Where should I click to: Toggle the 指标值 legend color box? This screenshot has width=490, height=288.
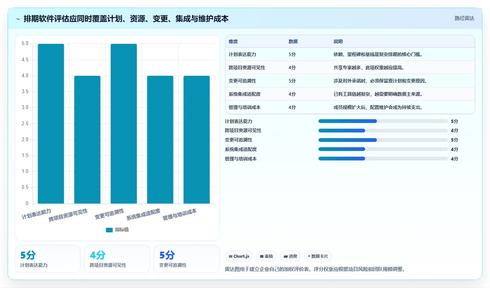tap(109, 230)
